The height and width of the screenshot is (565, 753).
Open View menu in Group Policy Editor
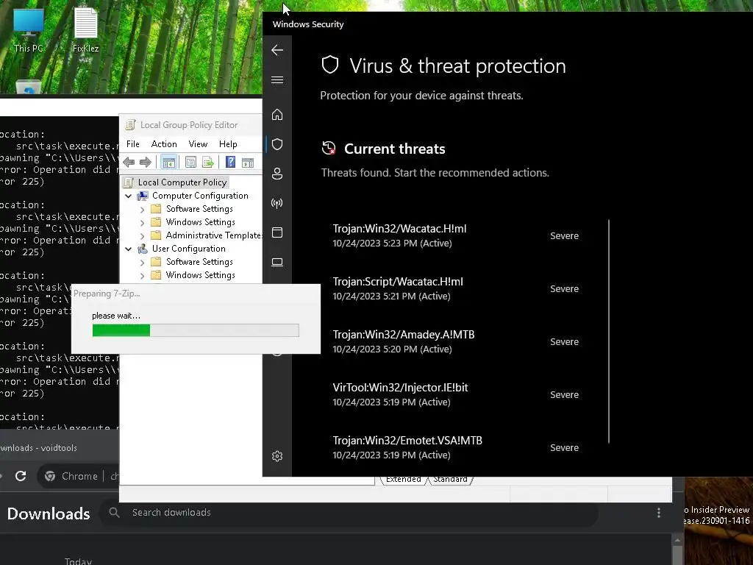(x=198, y=144)
